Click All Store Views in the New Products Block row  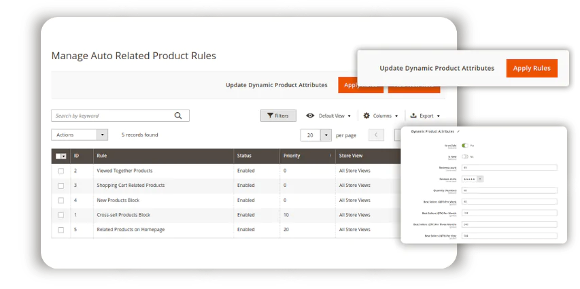[354, 200]
